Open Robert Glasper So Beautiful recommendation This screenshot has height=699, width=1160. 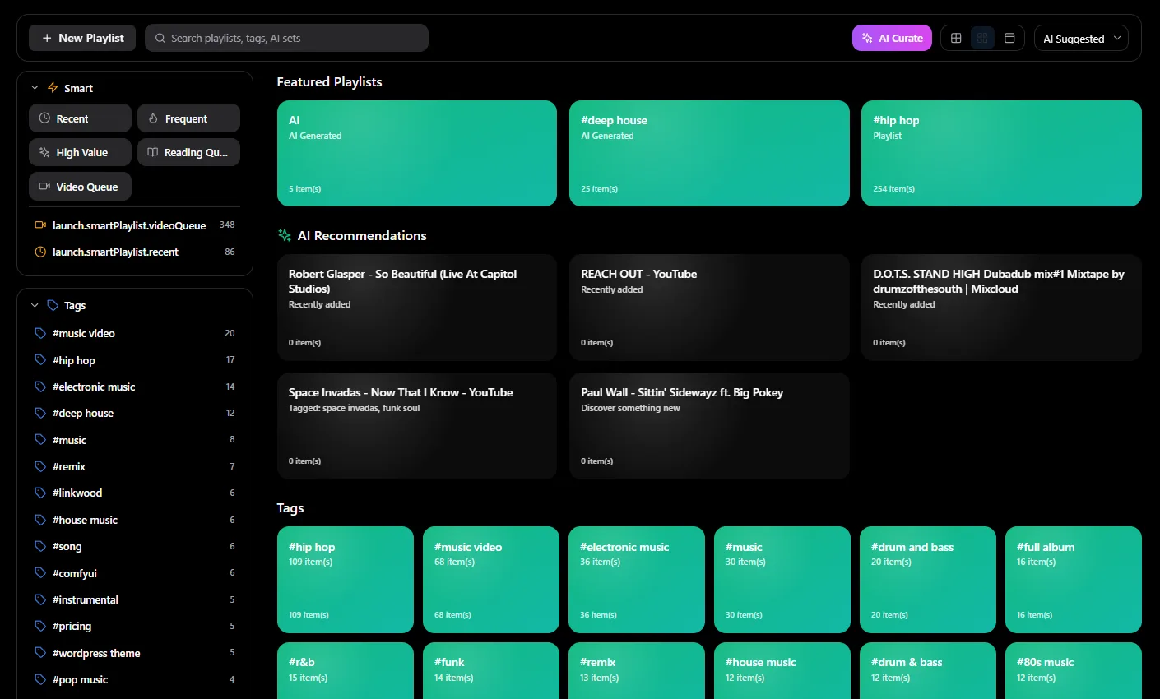[417, 308]
